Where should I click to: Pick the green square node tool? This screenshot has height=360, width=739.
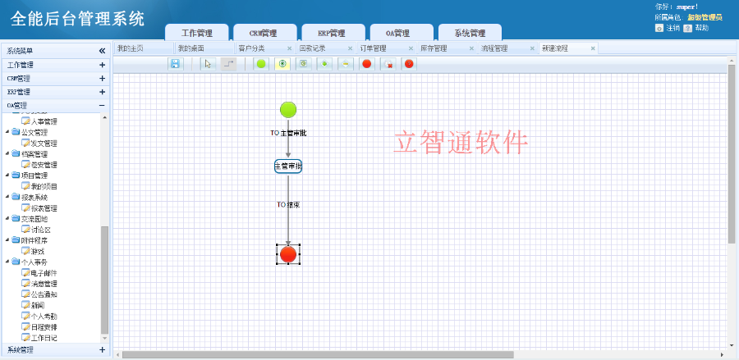[x=304, y=64]
